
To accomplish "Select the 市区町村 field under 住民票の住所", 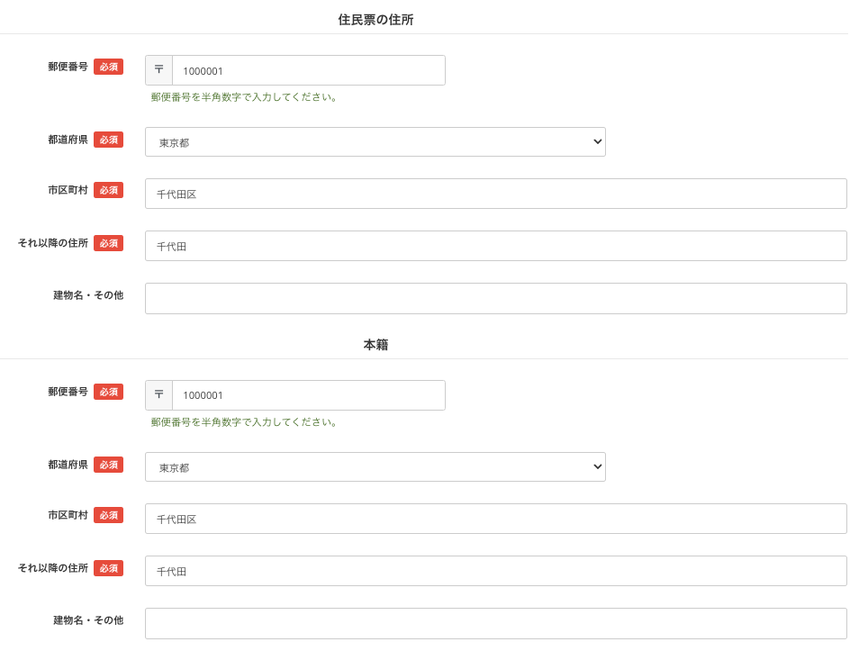I will 495,194.
